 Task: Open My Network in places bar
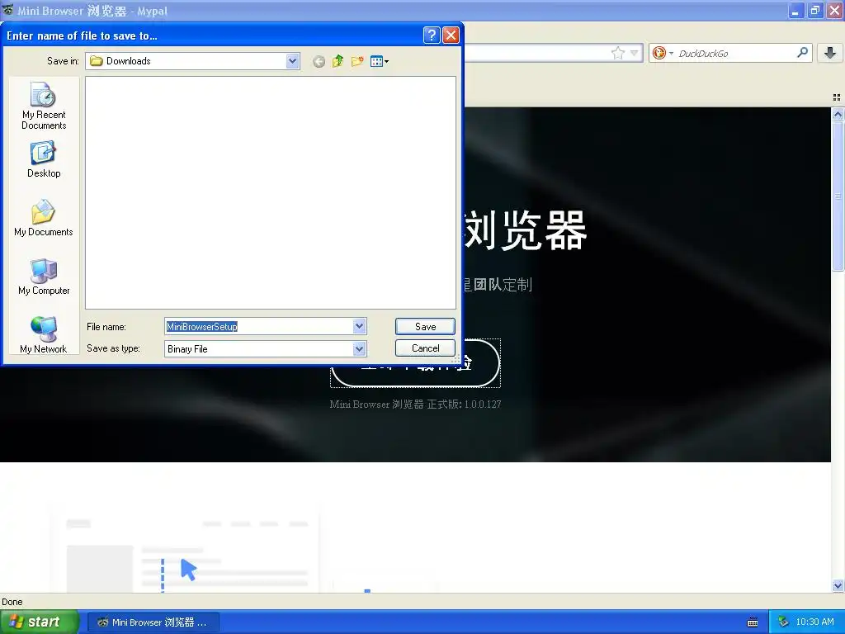(44, 335)
